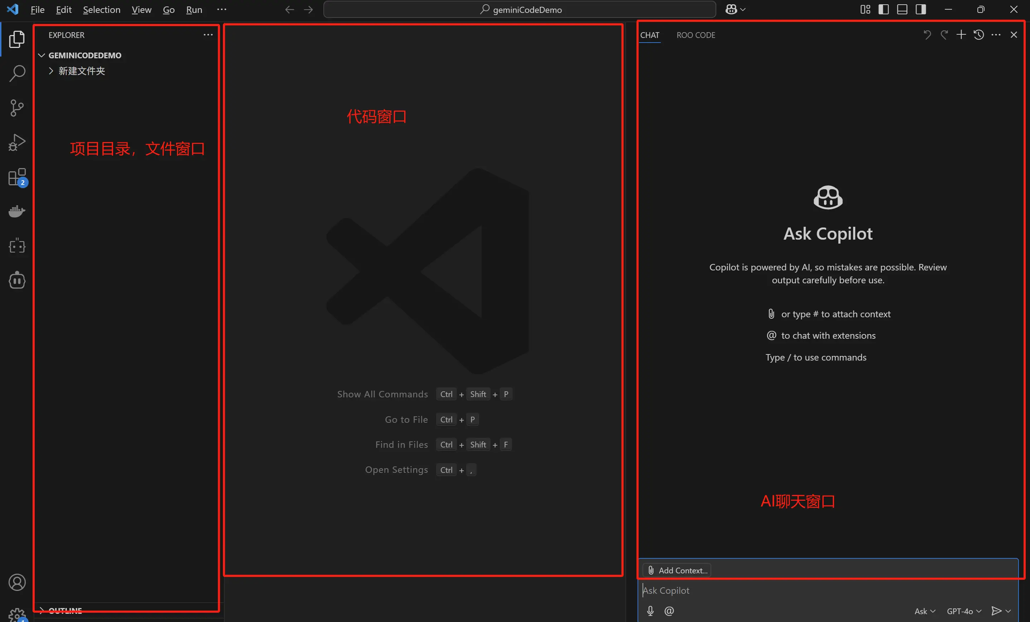Click the Show All Commands hint text

pos(382,394)
